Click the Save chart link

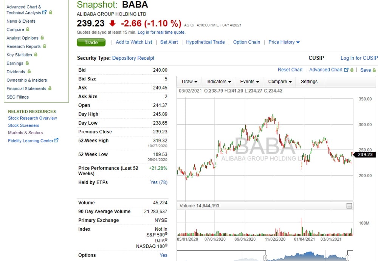coord(366,70)
